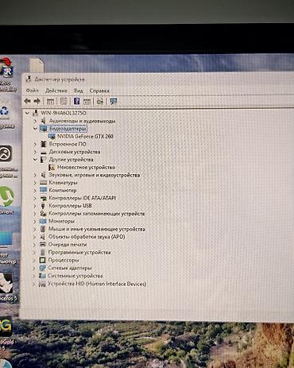The width and height of the screenshot is (294, 368).
Task: Expand Звуковые, игровые и видеоустройства chevron
Action: (x=35, y=175)
